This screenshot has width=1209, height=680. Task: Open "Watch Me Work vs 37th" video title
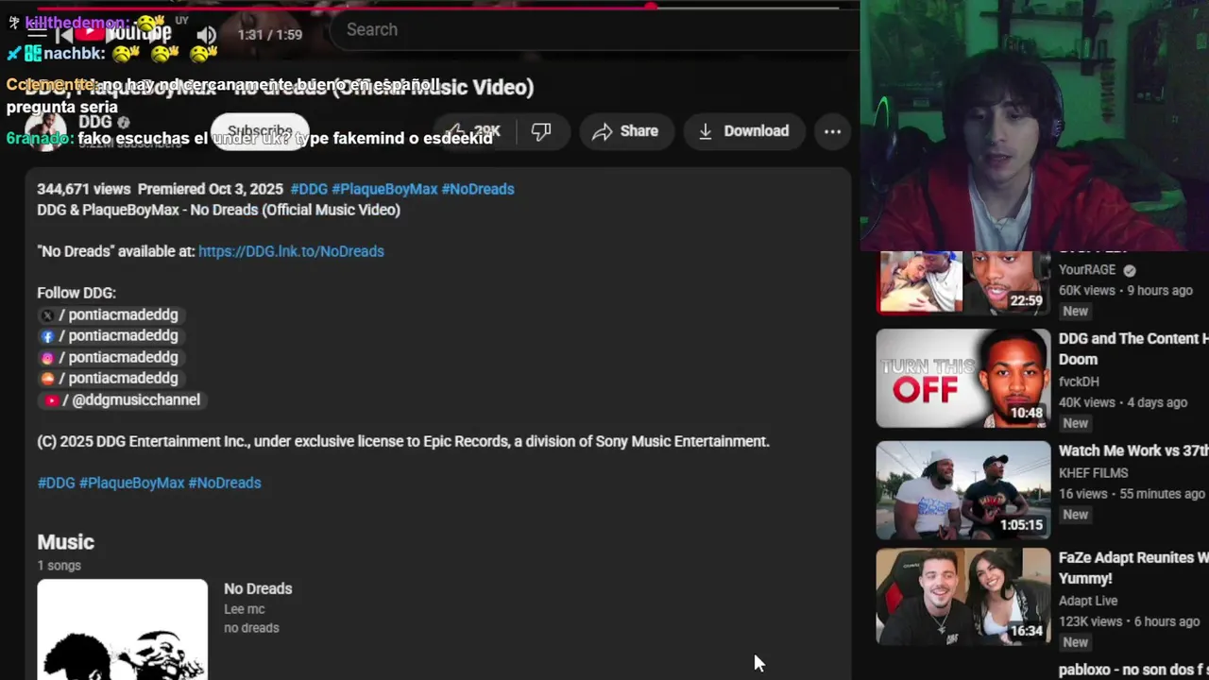(1133, 451)
